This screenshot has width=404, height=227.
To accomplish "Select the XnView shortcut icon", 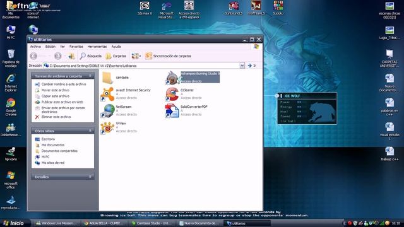I will pos(107,127).
